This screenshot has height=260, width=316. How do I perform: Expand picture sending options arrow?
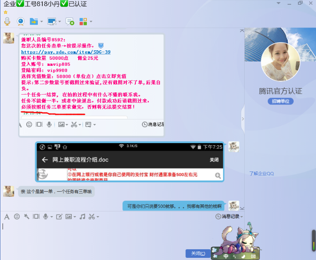pyautogui.click(x=75, y=217)
